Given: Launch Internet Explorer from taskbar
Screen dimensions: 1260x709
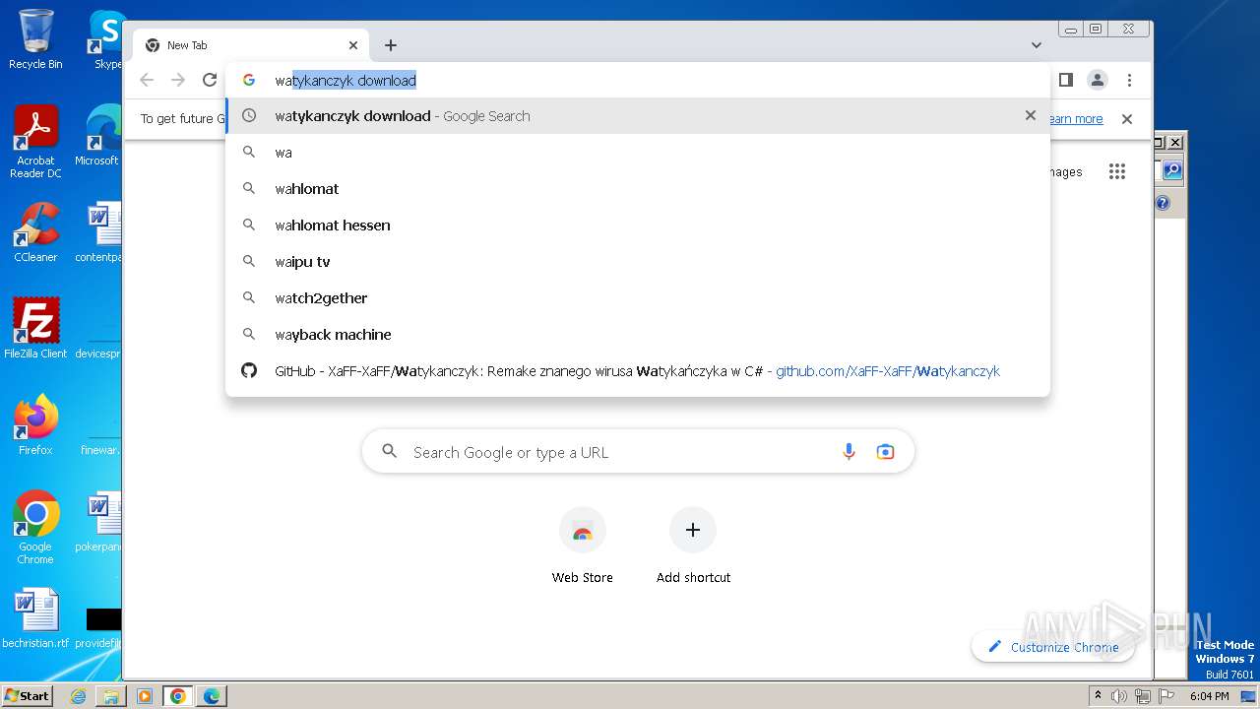Looking at the screenshot, I should [78, 696].
